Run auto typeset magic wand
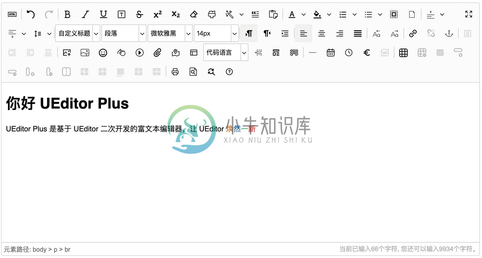482x258 pixels. [230, 14]
